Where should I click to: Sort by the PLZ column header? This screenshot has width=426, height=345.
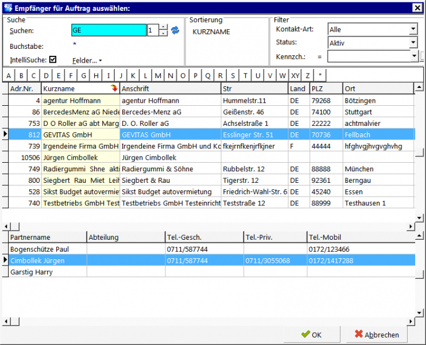coord(326,89)
